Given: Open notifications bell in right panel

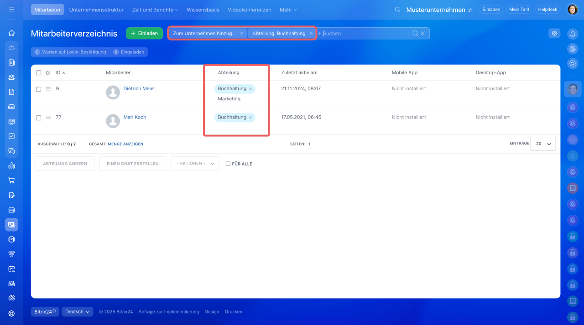Looking at the screenshot, I should point(573,33).
